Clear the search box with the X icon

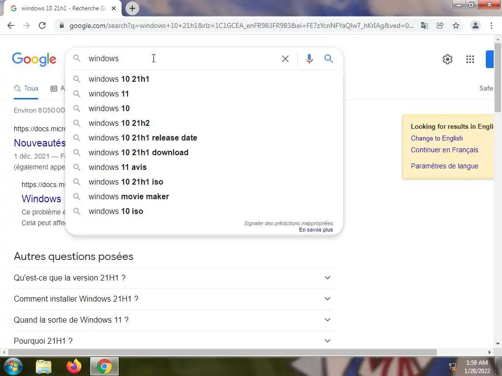point(285,59)
